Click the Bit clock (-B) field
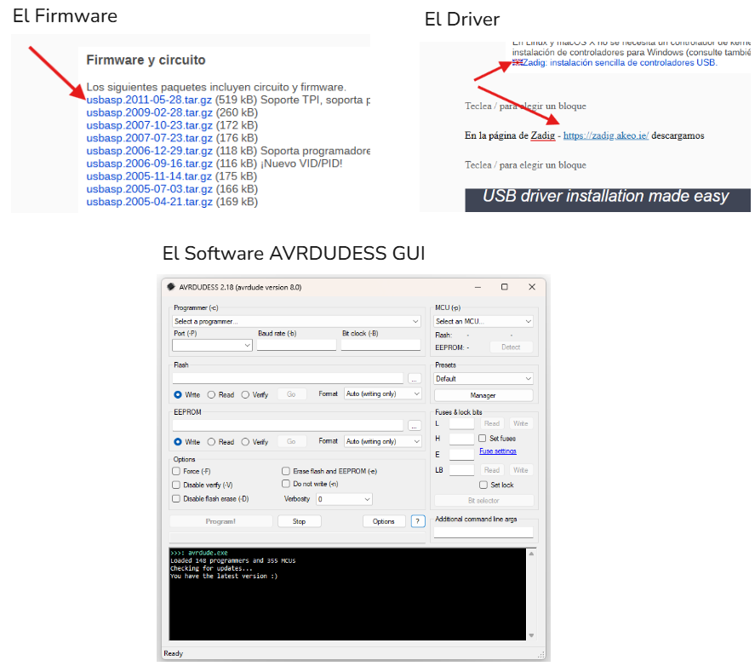Viewport: 755px width, 666px height. [380, 345]
